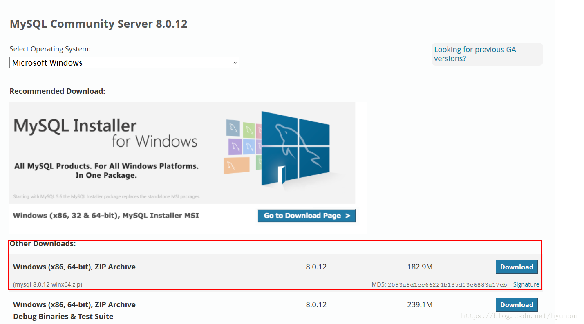Click the 239.1M file size

pos(420,305)
